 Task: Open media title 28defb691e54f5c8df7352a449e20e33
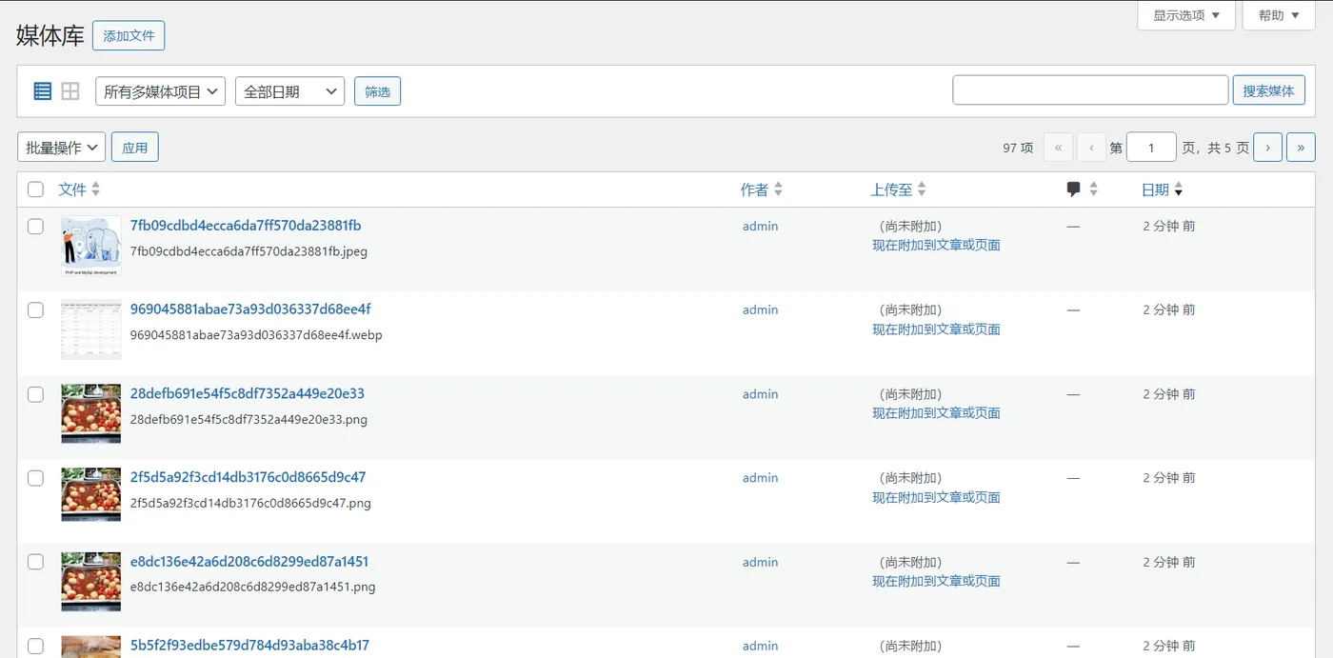coord(248,393)
